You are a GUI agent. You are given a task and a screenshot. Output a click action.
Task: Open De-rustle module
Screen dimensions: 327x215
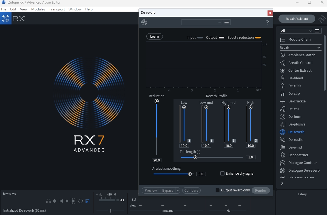point(292,139)
